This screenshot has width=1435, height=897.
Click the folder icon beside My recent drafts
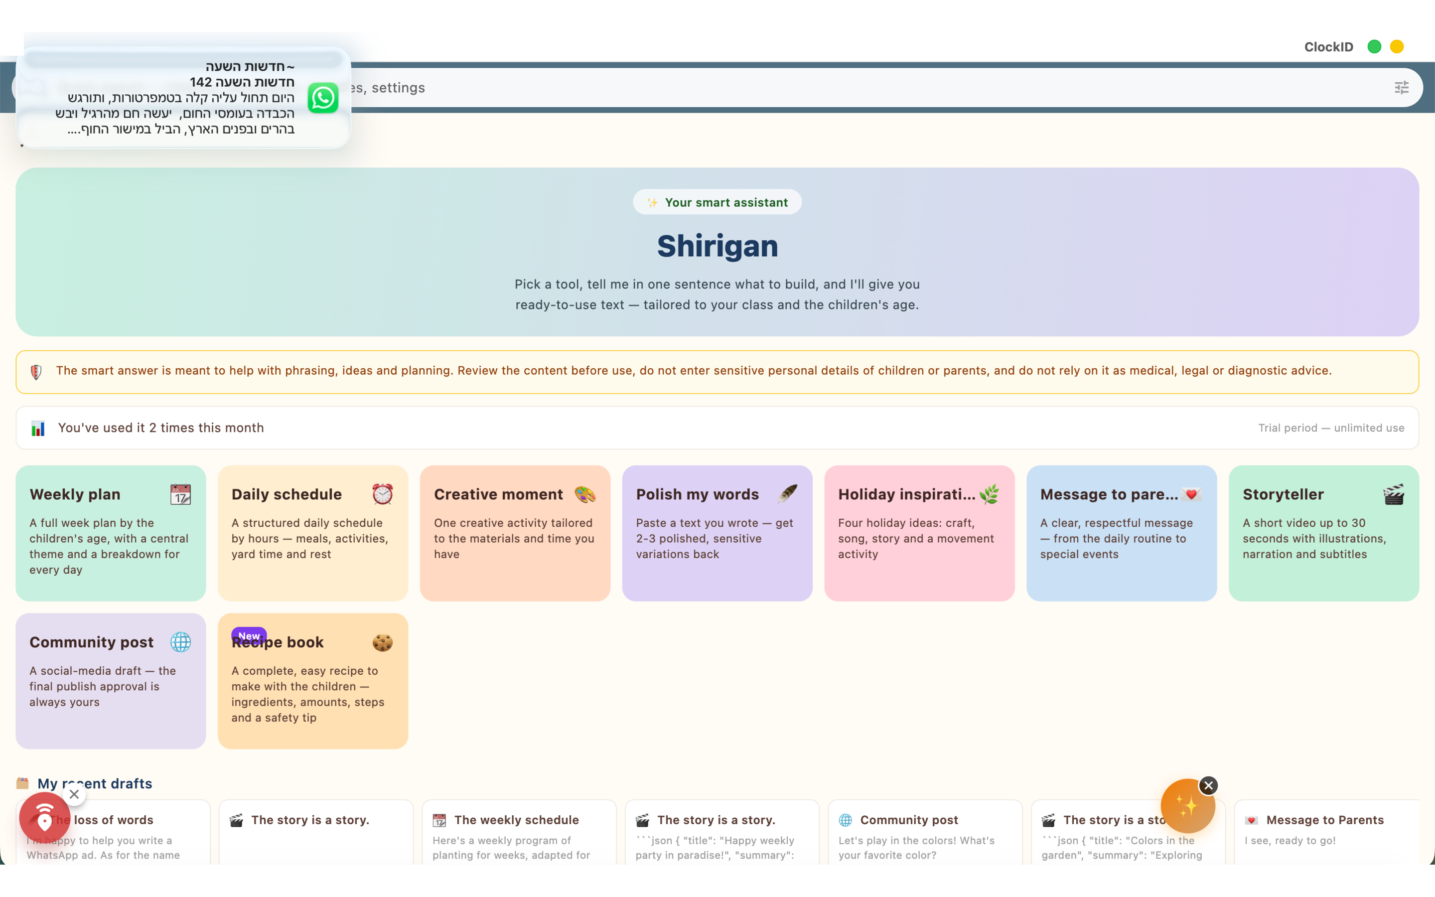pyautogui.click(x=23, y=783)
